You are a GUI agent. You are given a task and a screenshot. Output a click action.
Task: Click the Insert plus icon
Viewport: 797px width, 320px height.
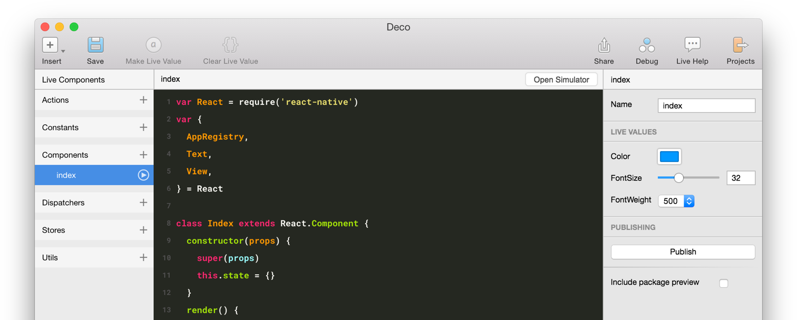tap(50, 45)
